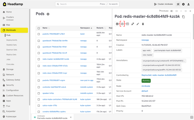Show logs for redis-master pod

(122, 24)
